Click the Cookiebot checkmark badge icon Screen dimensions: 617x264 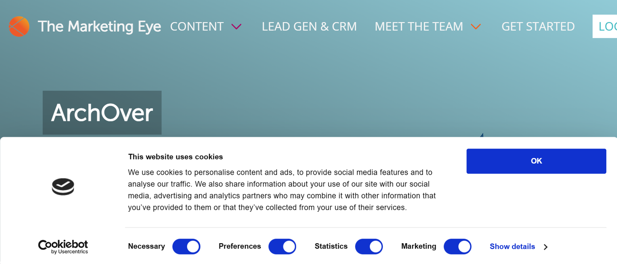pos(63,187)
